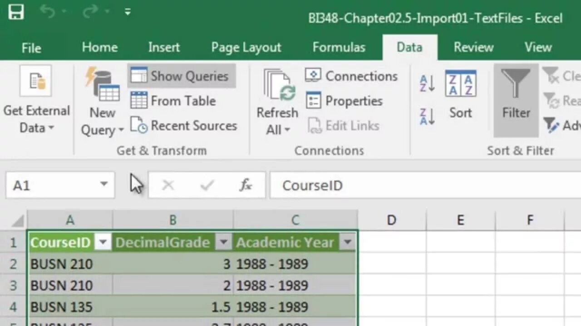Viewport: 581px width, 326px height.
Task: Click empty cell D2
Action: click(392, 264)
